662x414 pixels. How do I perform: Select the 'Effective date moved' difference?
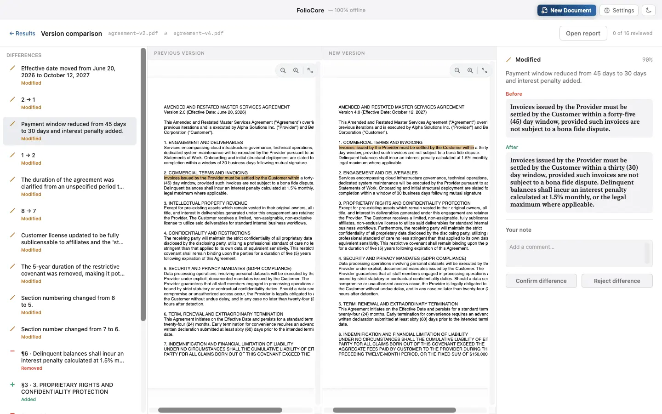pos(70,75)
